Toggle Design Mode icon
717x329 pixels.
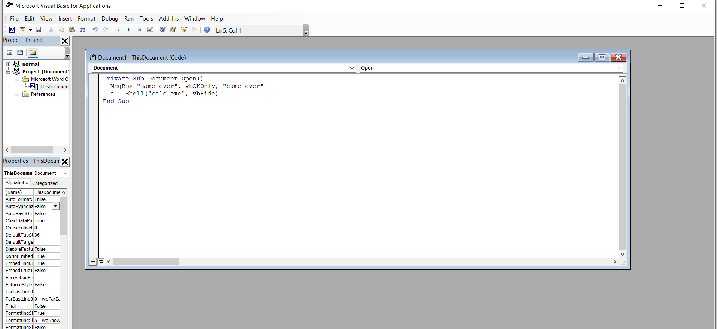150,30
